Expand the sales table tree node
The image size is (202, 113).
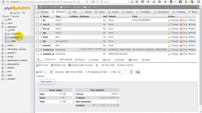[6, 41]
